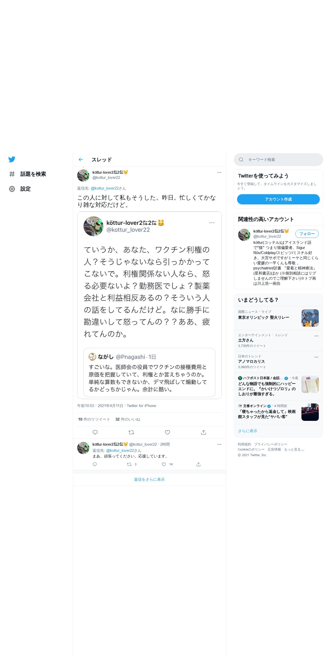Open the 10 件のリツイート list

click(94, 419)
